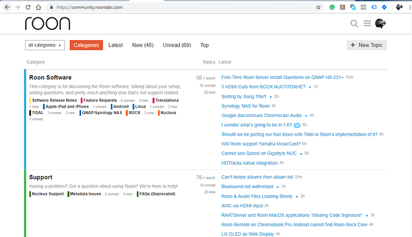Open the hamburger menu icon
This screenshot has height=237, width=412.
coord(367,23)
